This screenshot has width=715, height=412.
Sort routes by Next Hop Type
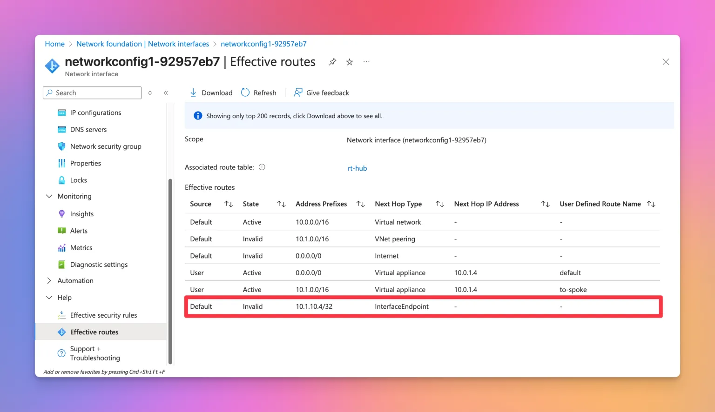tap(439, 204)
